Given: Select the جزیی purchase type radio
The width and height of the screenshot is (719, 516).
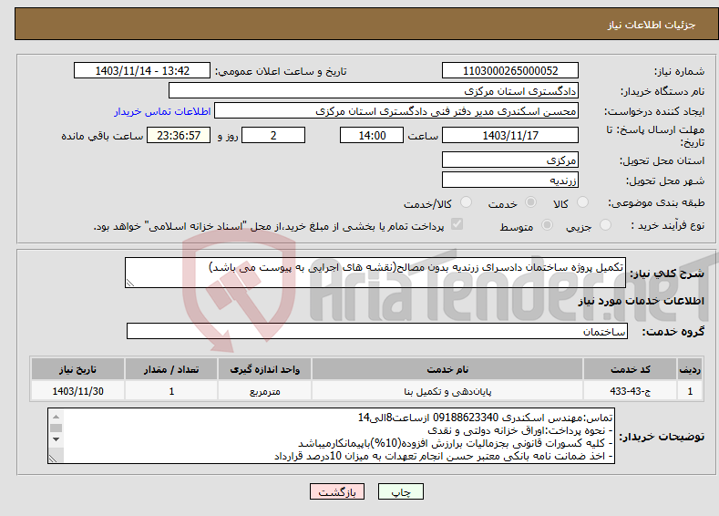Looking at the screenshot, I should (x=605, y=225).
